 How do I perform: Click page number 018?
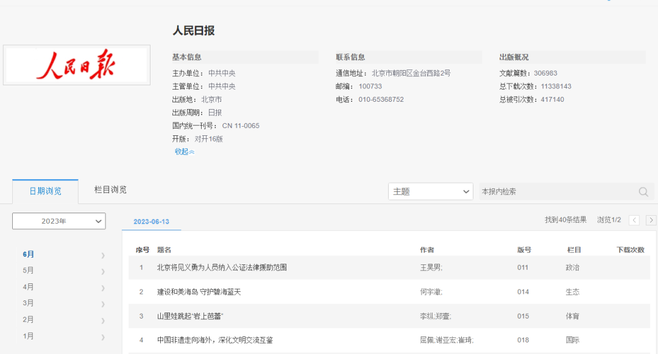523,340
